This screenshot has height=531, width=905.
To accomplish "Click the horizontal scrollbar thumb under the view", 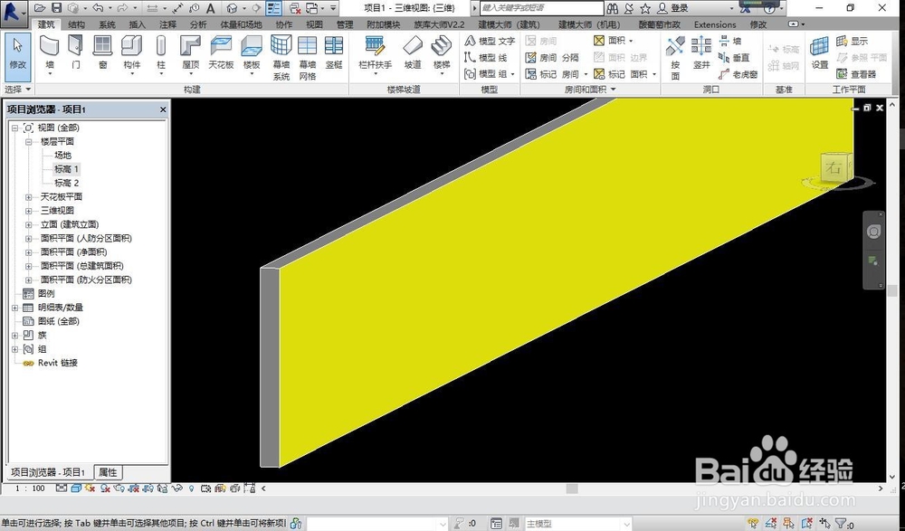I will pos(572,488).
